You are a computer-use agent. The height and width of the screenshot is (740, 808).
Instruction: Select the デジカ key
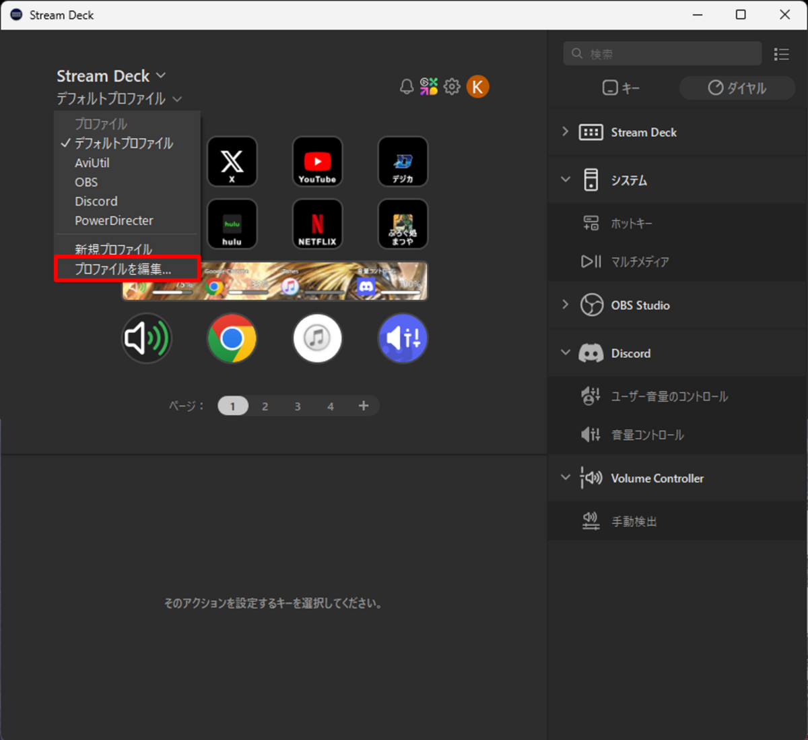(403, 162)
